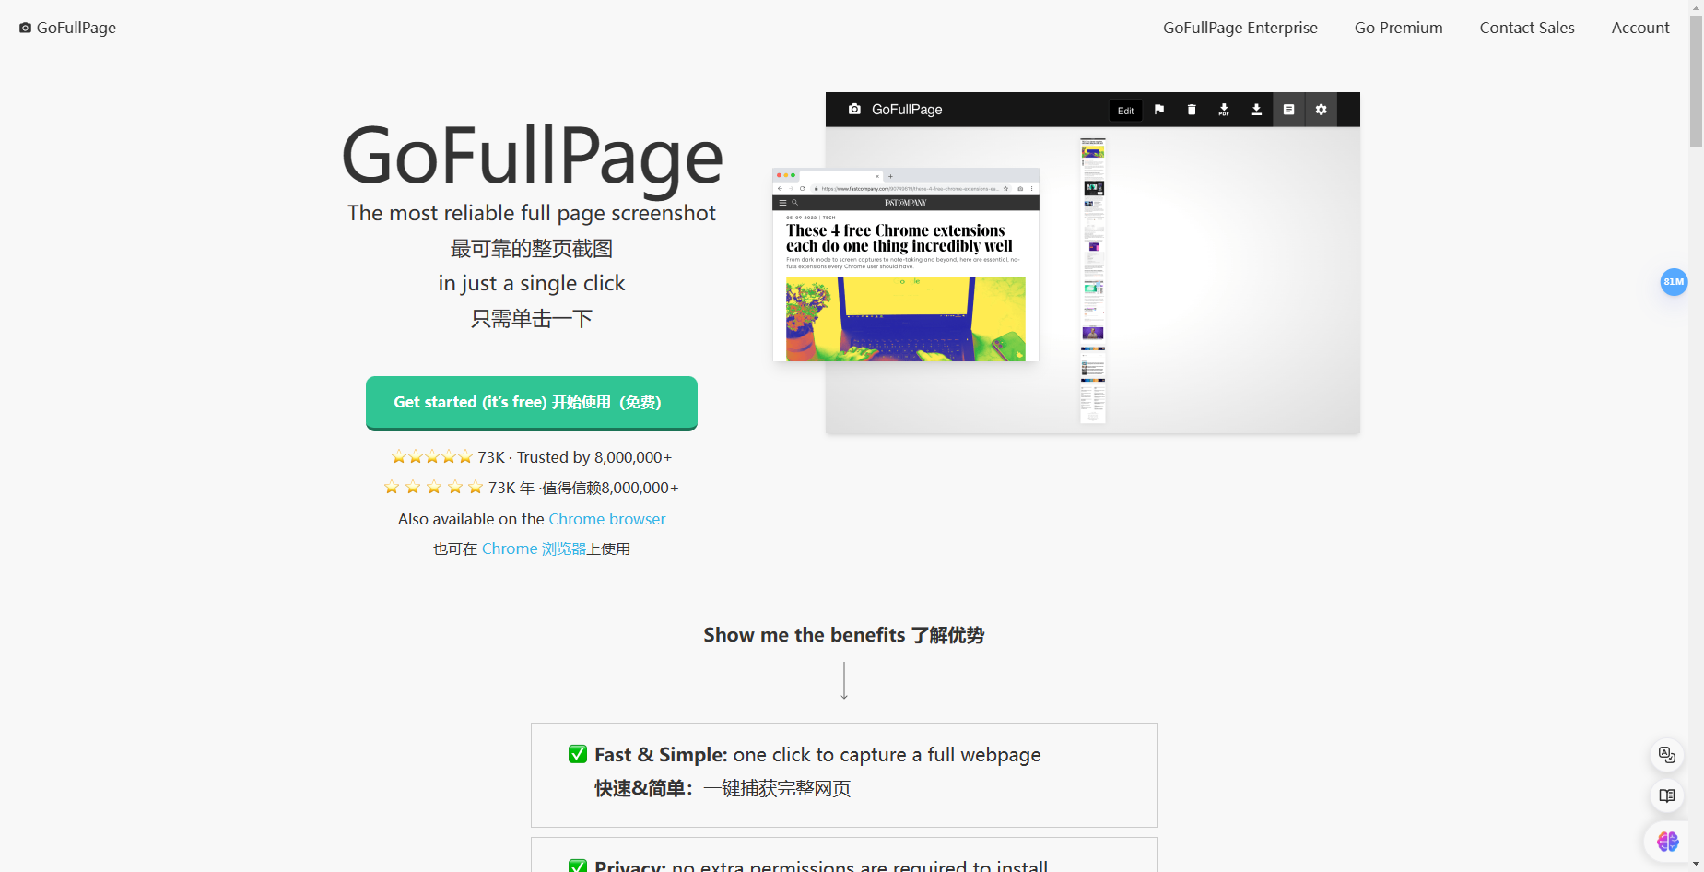This screenshot has width=1704, height=872.
Task: Click 'in just a single click' text
Action: point(532,283)
